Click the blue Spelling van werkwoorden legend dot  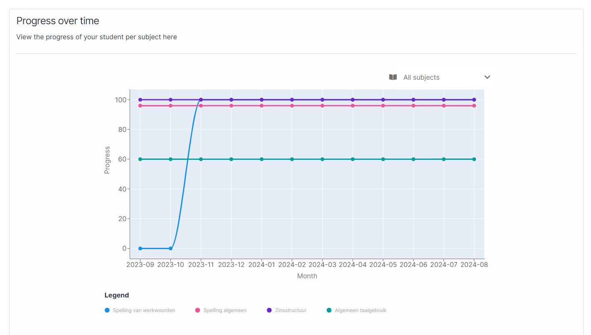(107, 310)
